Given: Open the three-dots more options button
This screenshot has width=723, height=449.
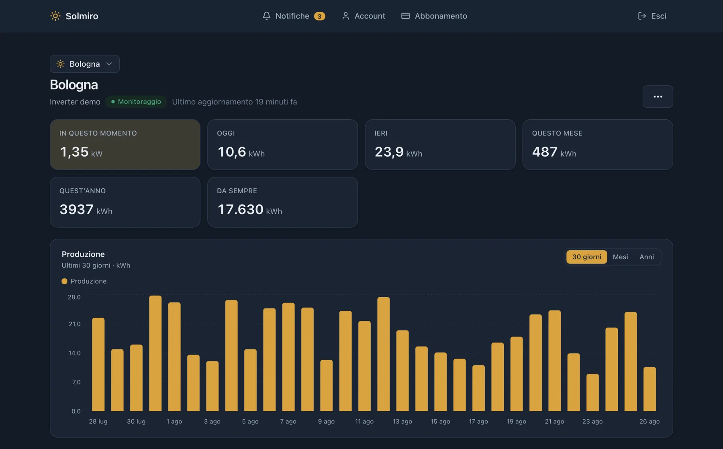Looking at the screenshot, I should (658, 96).
